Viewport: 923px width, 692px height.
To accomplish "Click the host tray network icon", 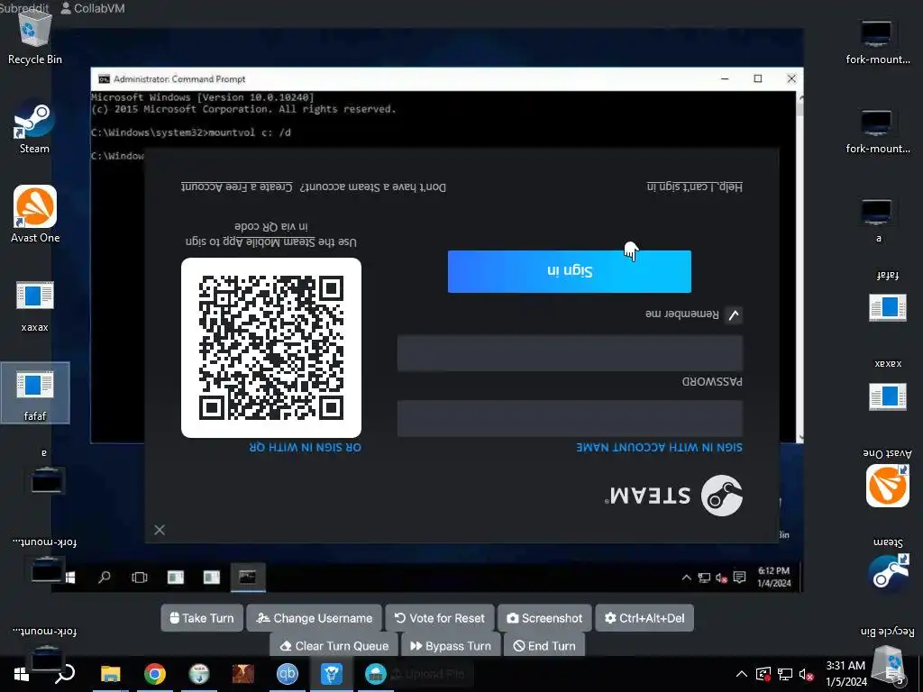I will (x=785, y=674).
